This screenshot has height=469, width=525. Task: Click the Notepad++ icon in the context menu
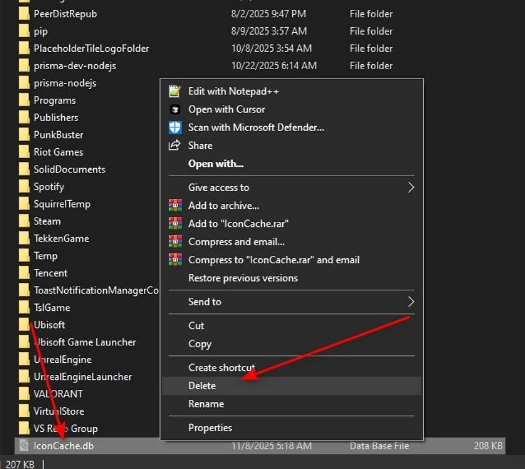[x=175, y=91]
